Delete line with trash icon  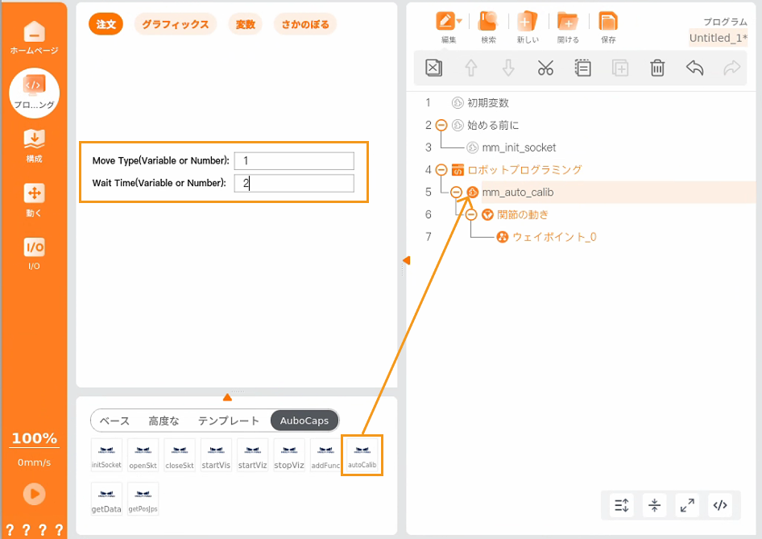point(657,68)
